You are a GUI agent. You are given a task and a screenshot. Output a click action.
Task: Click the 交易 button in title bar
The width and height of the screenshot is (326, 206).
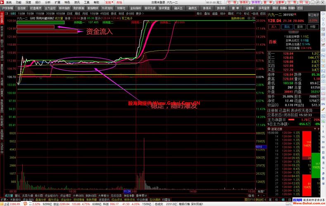pyautogui.click(x=292, y=2)
